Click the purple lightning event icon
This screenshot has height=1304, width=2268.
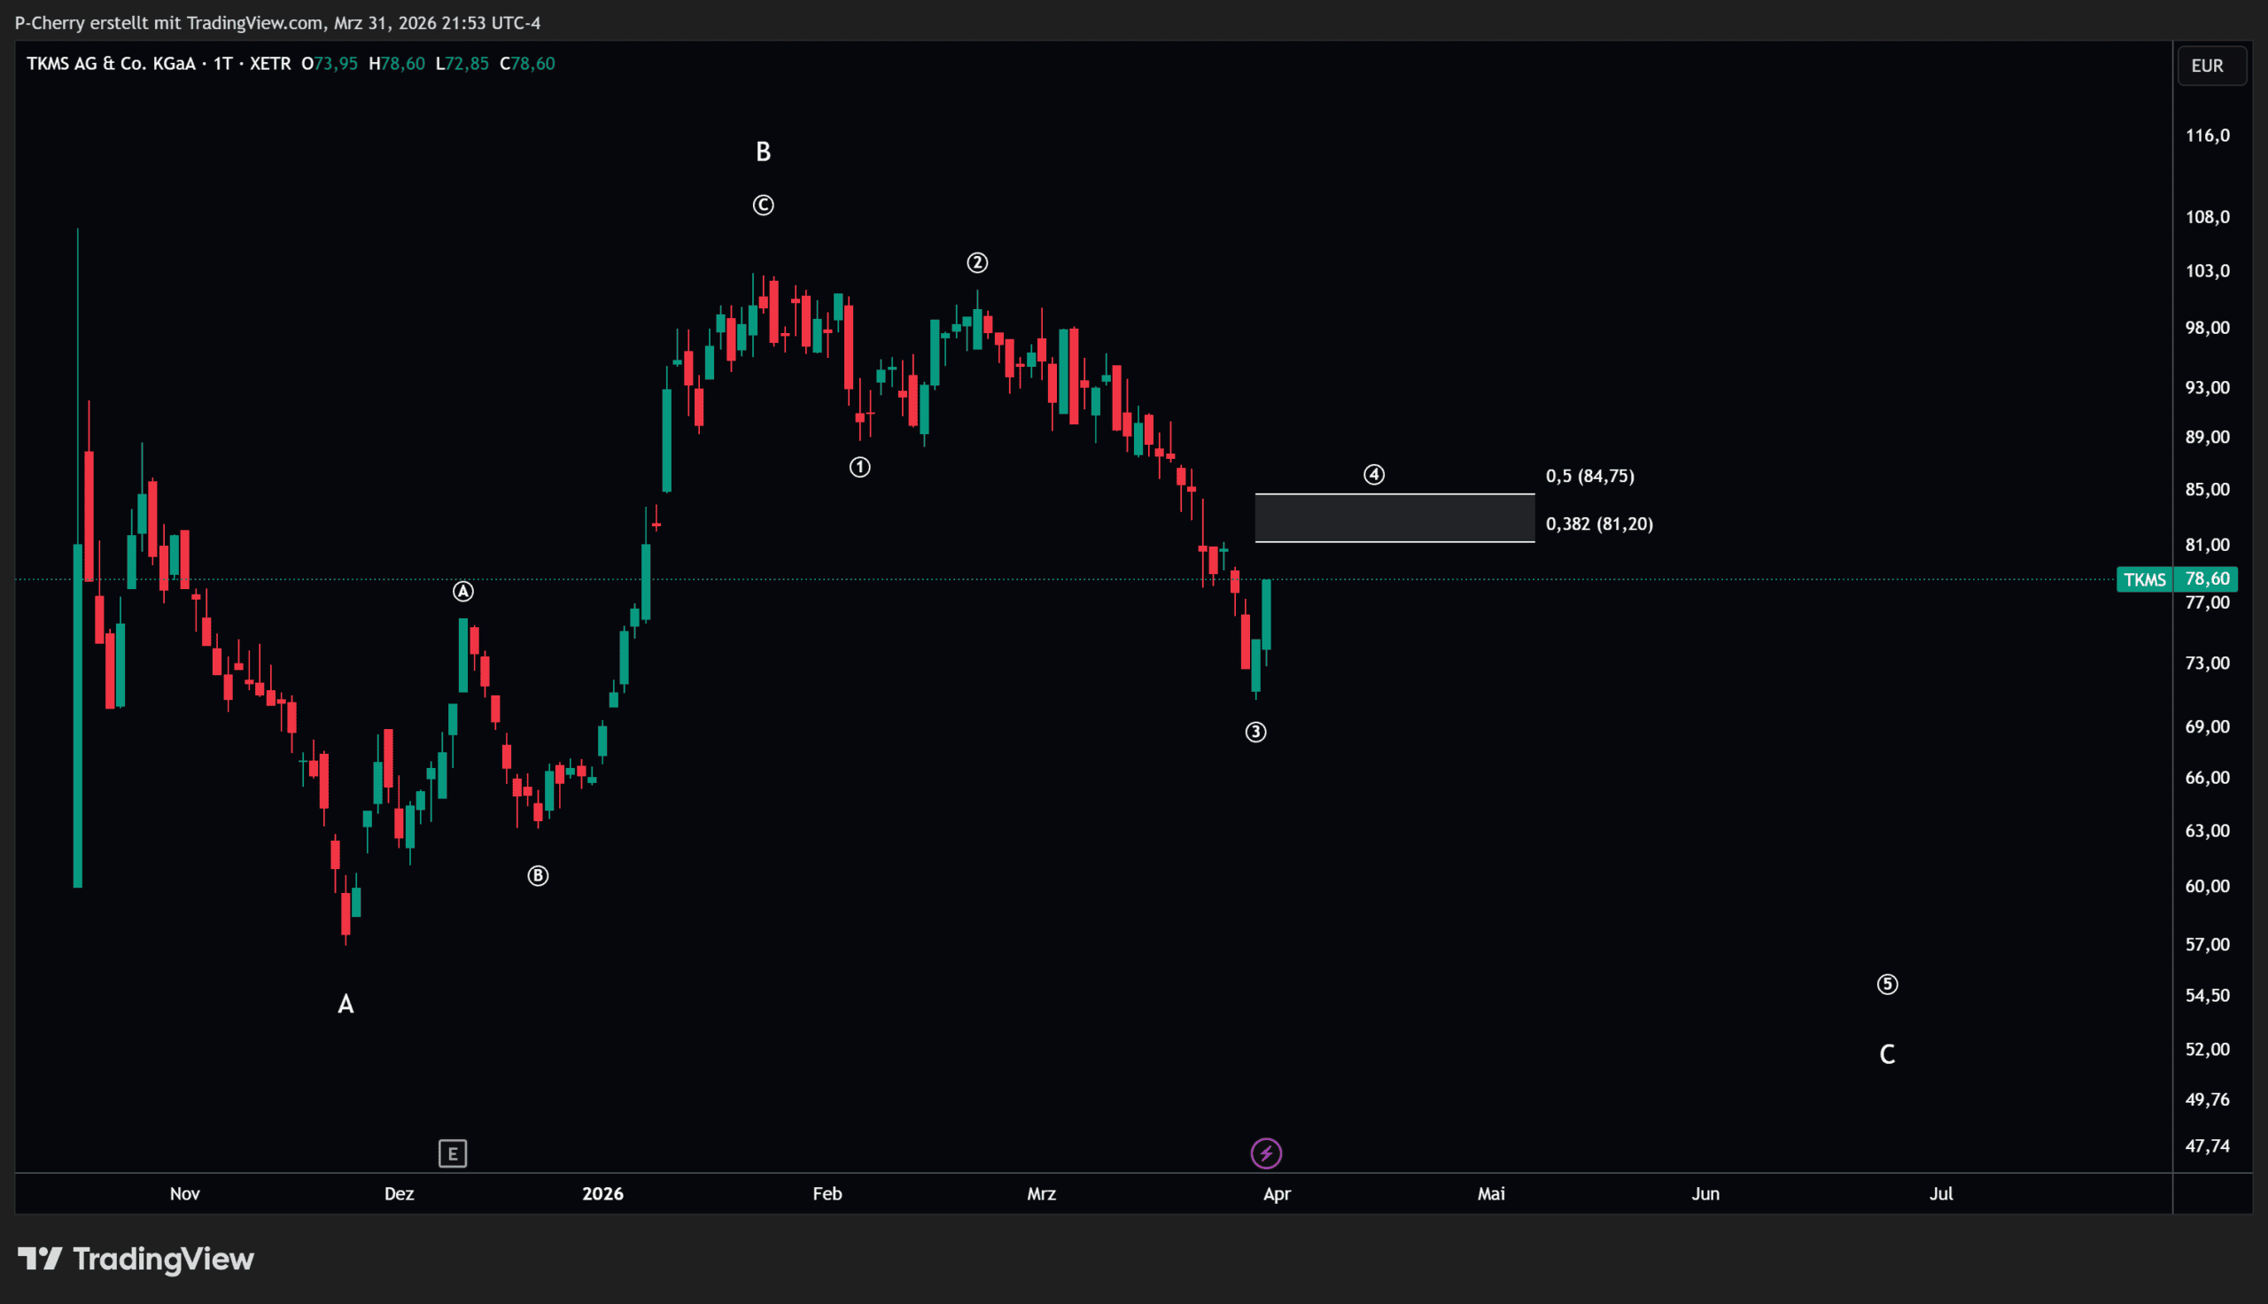click(1265, 1153)
